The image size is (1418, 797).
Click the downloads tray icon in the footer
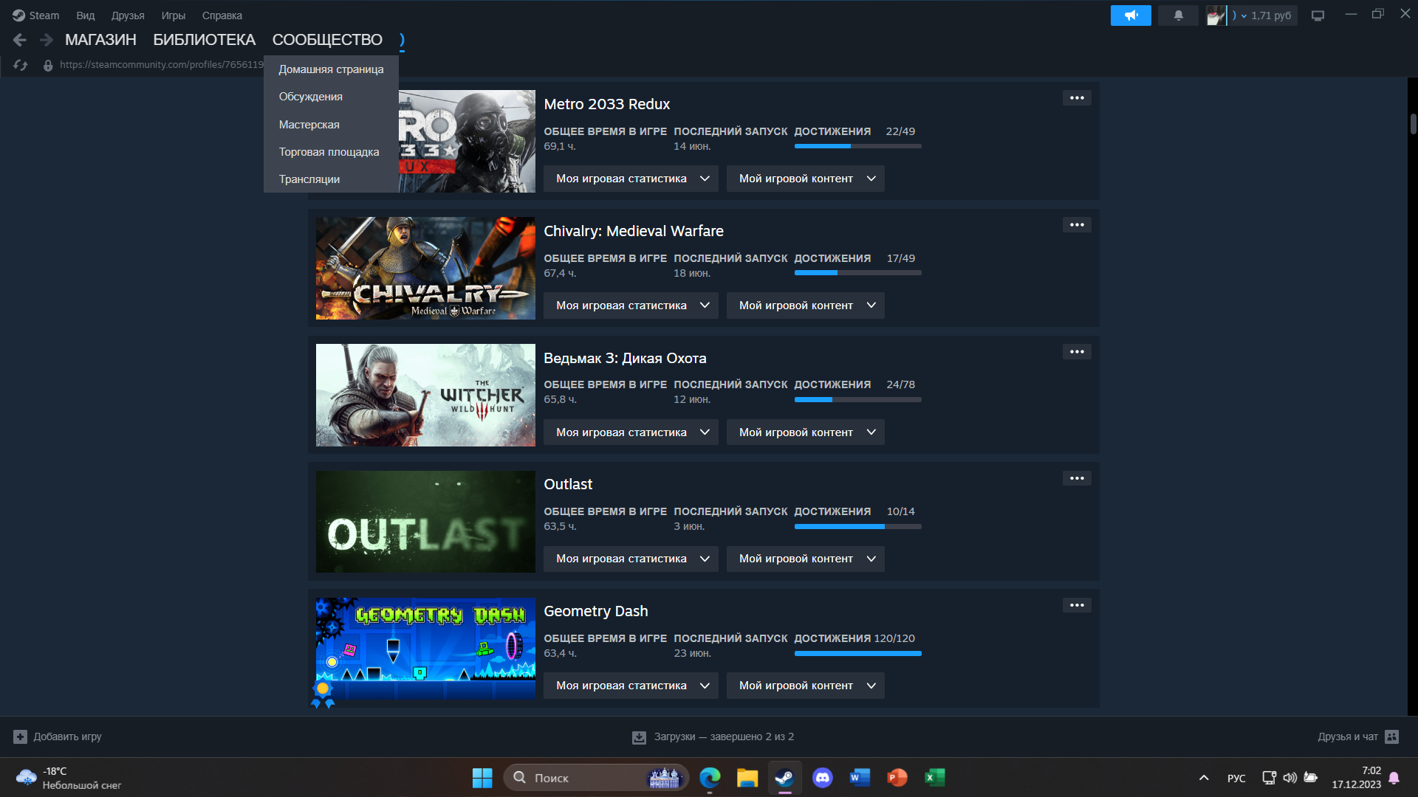[x=639, y=737]
